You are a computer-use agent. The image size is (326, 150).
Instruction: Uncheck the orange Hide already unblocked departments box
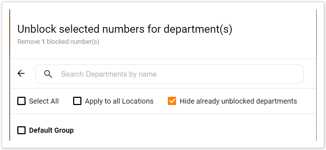coord(172,101)
